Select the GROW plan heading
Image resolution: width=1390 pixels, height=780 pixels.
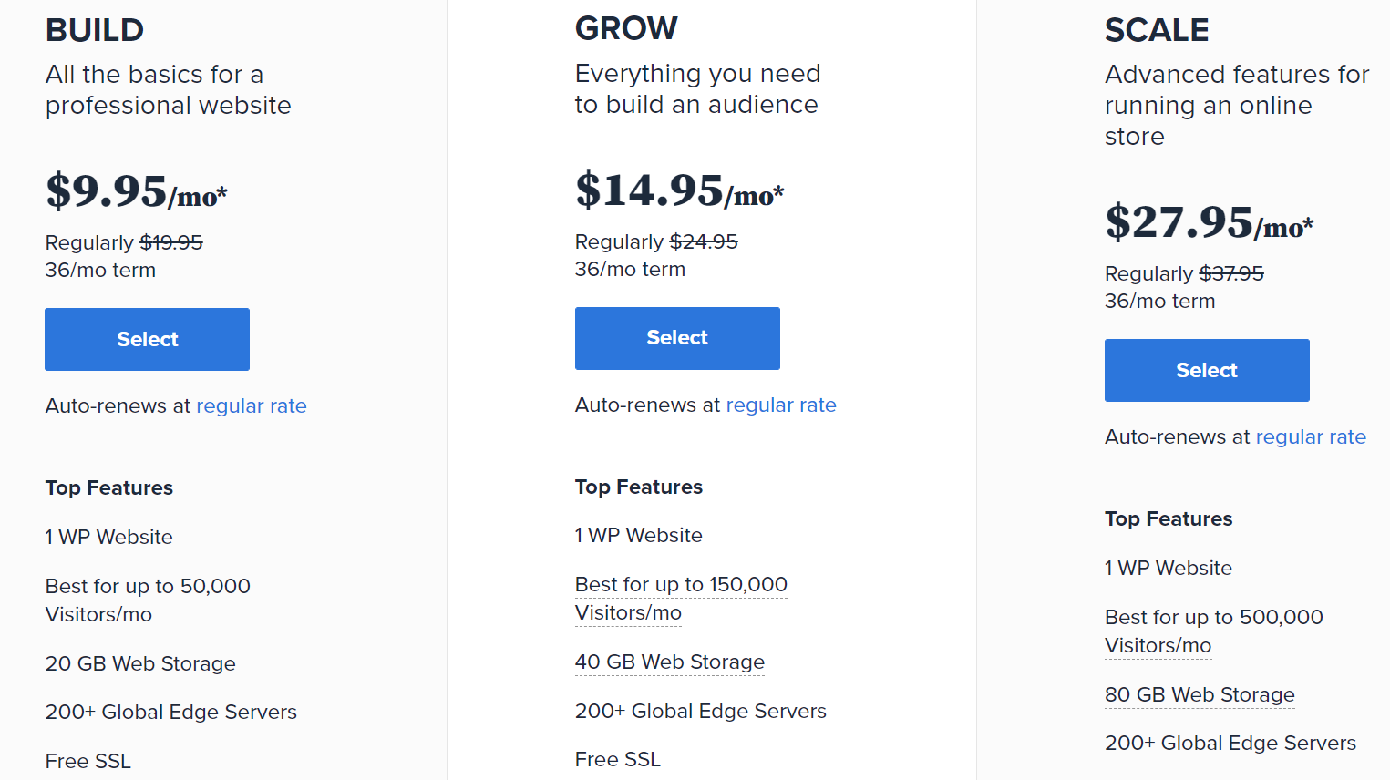pos(626,27)
